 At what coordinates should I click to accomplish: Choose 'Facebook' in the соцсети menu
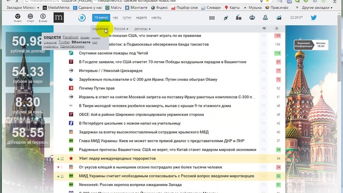coord(70,37)
